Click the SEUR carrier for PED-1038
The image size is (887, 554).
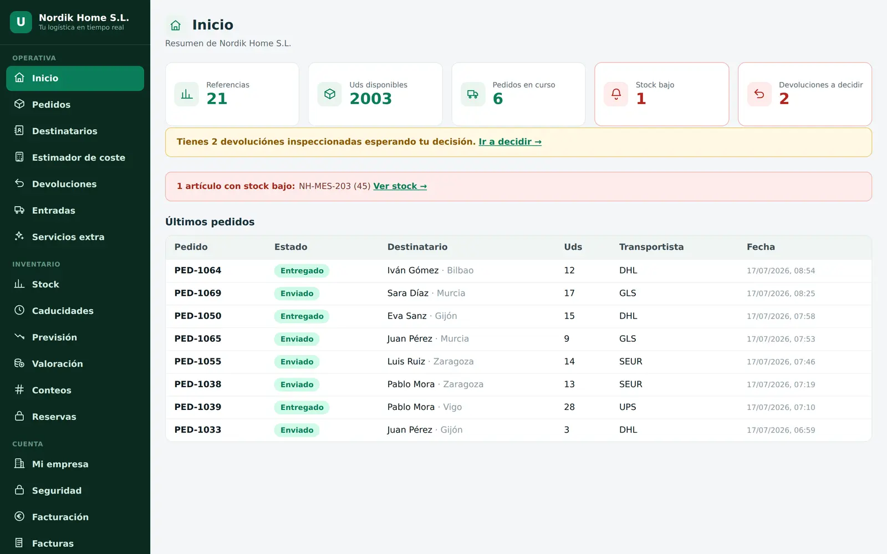pos(630,384)
